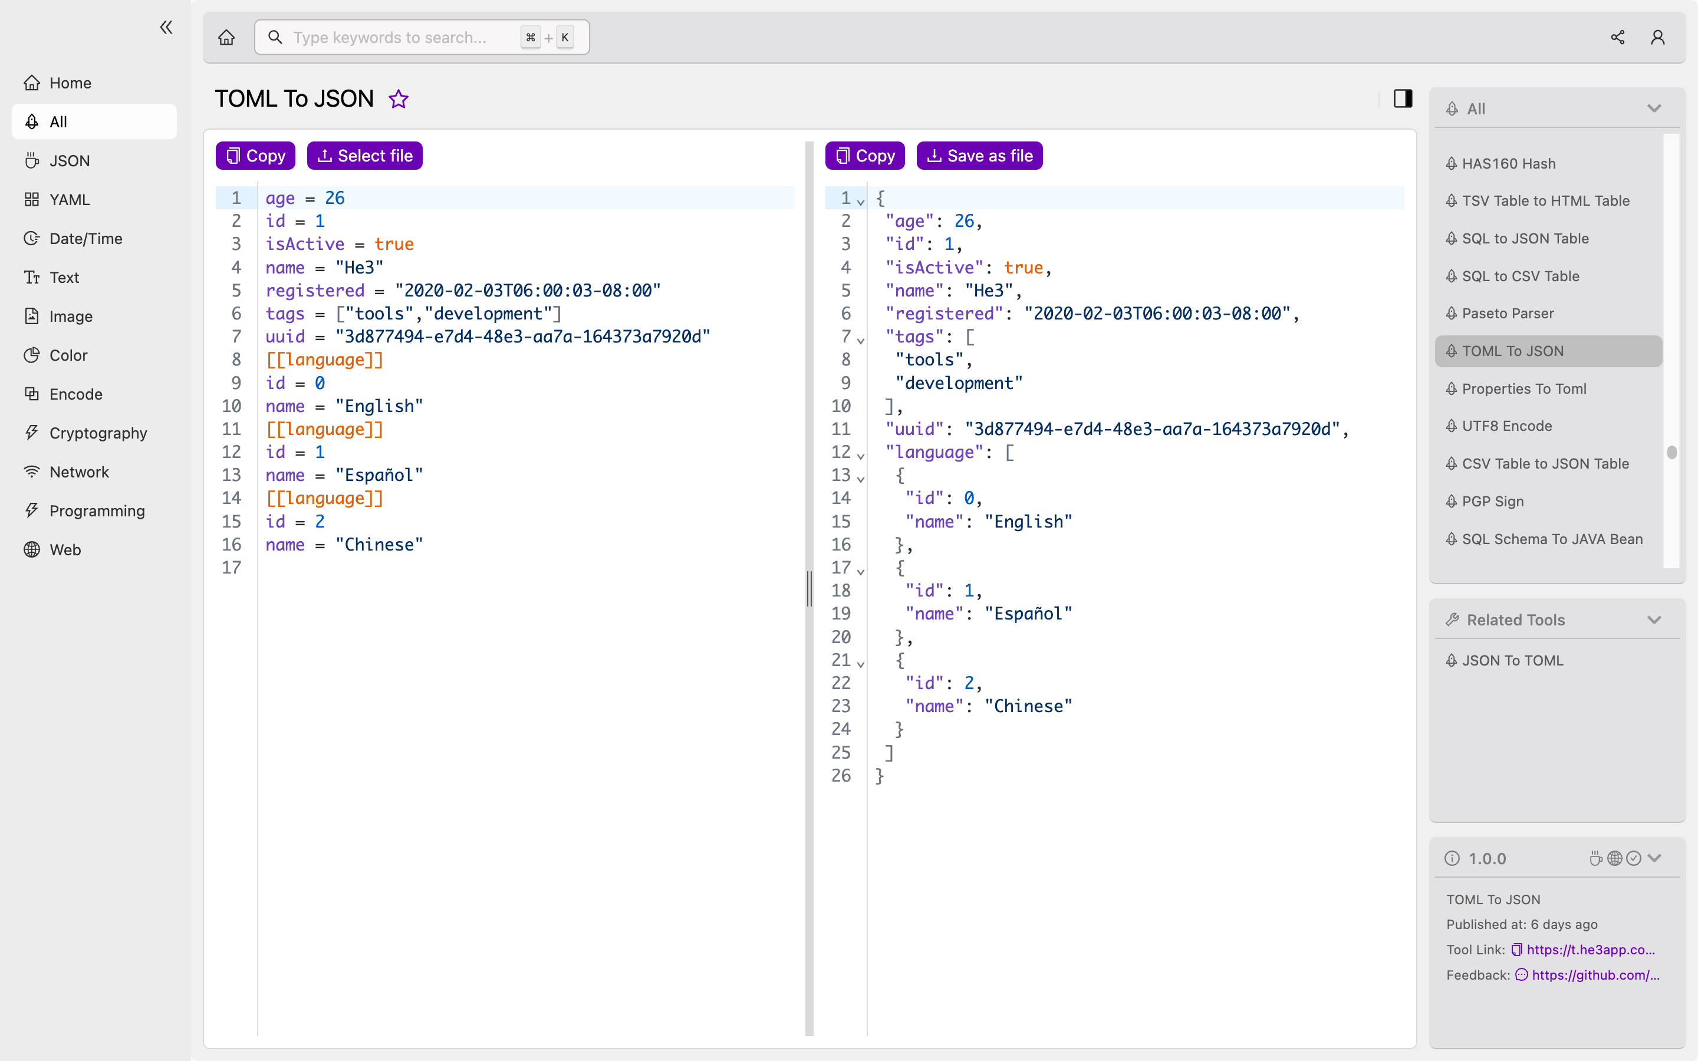
Task: Click the search keywords input field
Action: coord(422,37)
